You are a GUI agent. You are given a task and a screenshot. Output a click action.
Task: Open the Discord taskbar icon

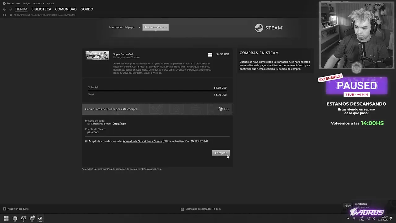click(32, 218)
